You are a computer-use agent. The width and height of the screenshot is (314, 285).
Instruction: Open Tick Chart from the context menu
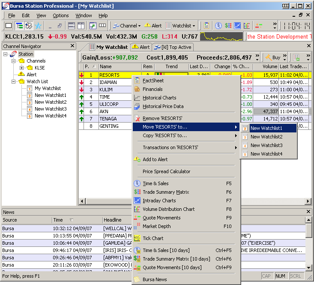tap(186, 239)
